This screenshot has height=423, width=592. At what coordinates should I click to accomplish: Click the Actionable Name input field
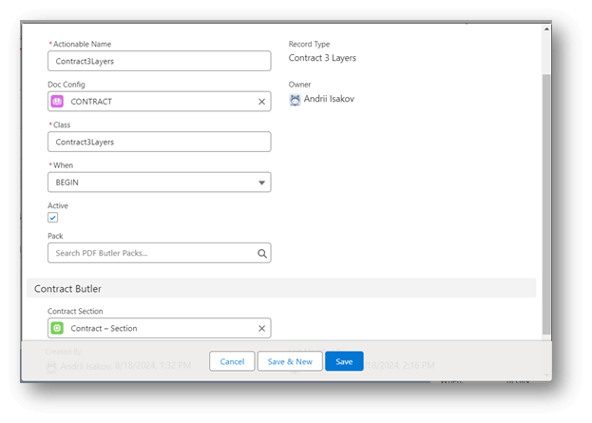(x=160, y=61)
